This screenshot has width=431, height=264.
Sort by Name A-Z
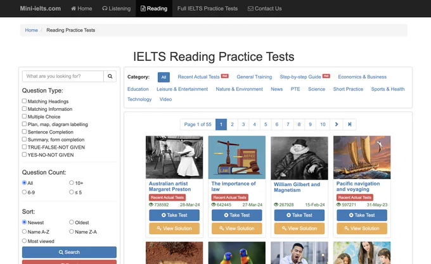(24, 231)
